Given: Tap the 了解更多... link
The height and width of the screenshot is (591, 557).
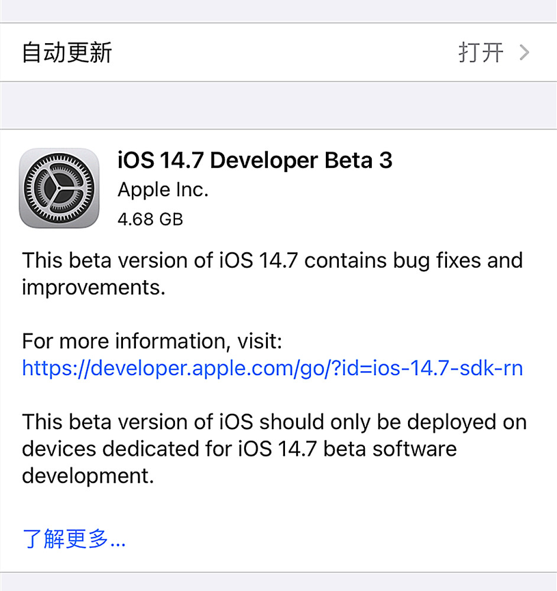Looking at the screenshot, I should click(x=73, y=538).
